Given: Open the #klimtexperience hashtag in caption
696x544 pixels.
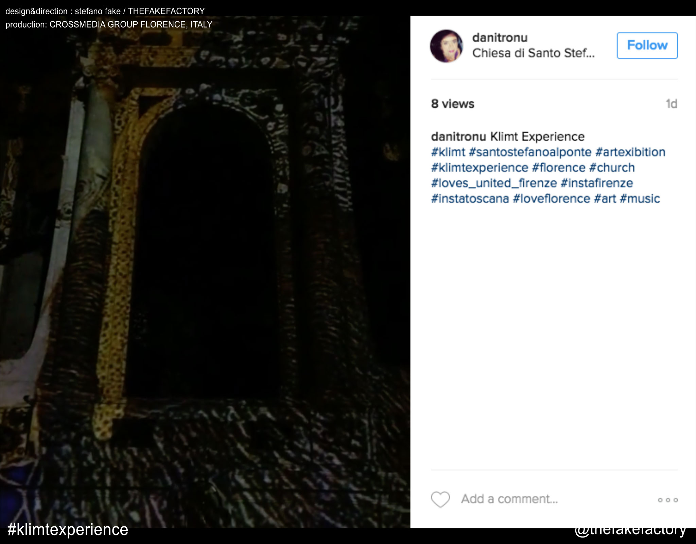Looking at the screenshot, I should [x=480, y=168].
